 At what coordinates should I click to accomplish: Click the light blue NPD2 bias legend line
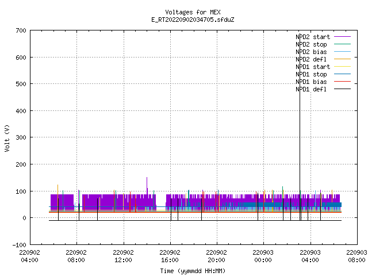(x=342, y=51)
